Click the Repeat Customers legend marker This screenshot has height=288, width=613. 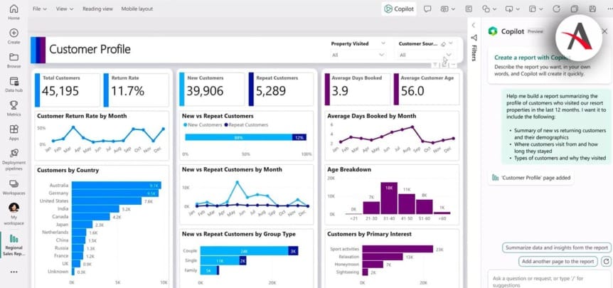pyautogui.click(x=226, y=125)
